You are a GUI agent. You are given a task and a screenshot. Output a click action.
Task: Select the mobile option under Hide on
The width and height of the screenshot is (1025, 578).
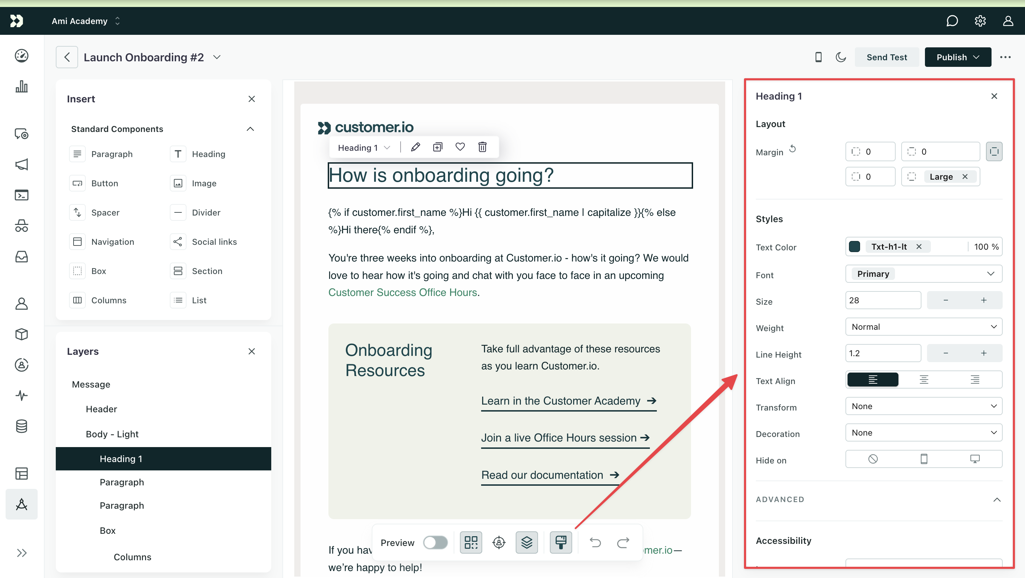point(924,459)
